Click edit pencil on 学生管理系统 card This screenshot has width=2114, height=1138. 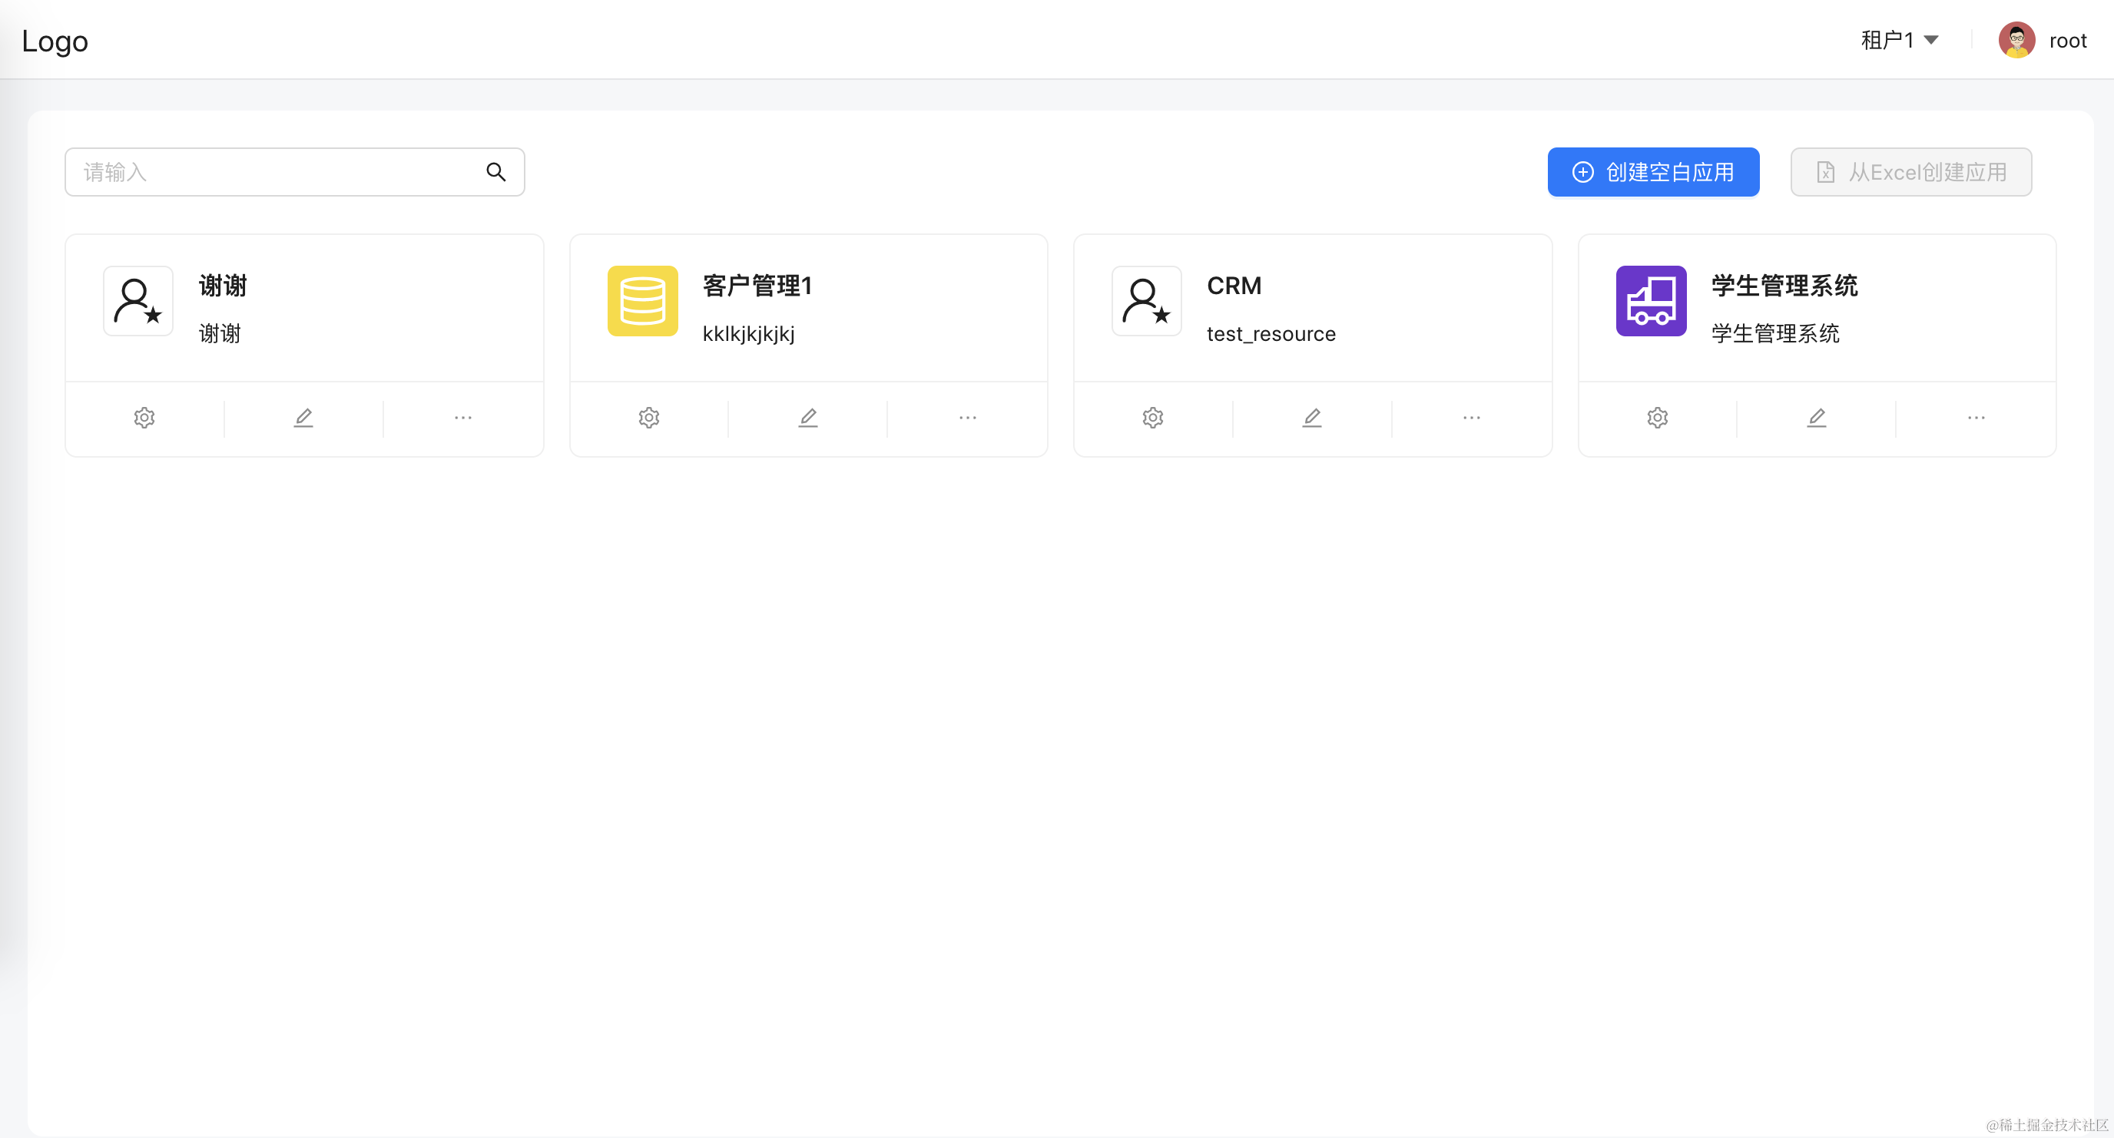pyautogui.click(x=1816, y=418)
